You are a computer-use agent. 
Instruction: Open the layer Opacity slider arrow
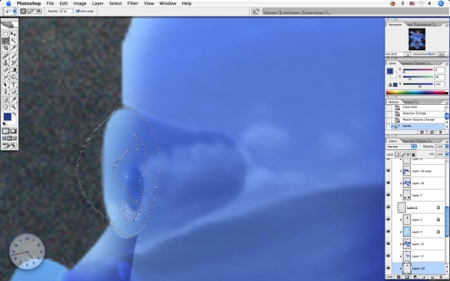click(x=446, y=147)
